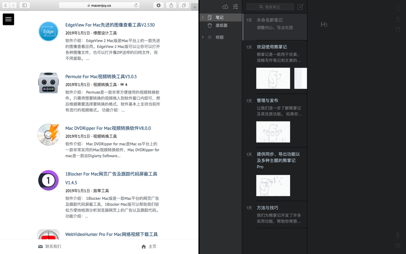Click bear thumbnail in 管理与发布 note

tap(273, 132)
